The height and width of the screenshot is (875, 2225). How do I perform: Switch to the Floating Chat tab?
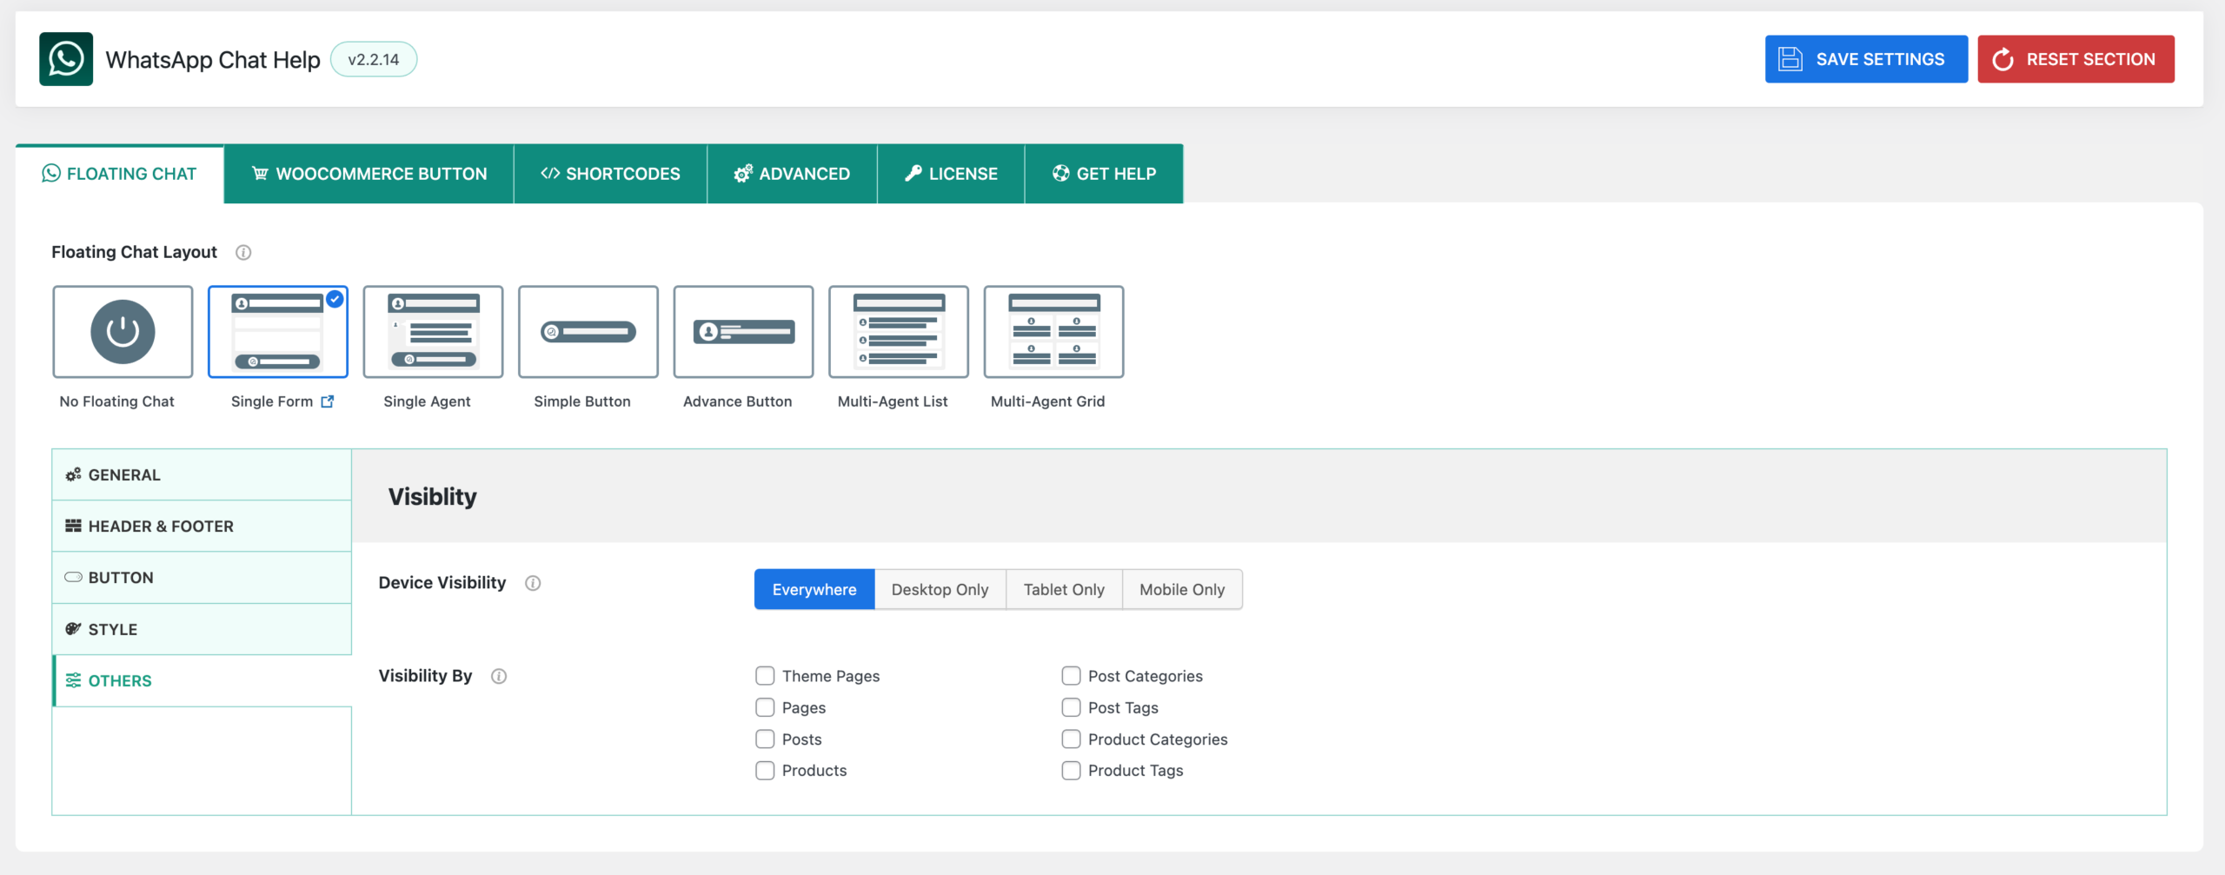point(120,174)
